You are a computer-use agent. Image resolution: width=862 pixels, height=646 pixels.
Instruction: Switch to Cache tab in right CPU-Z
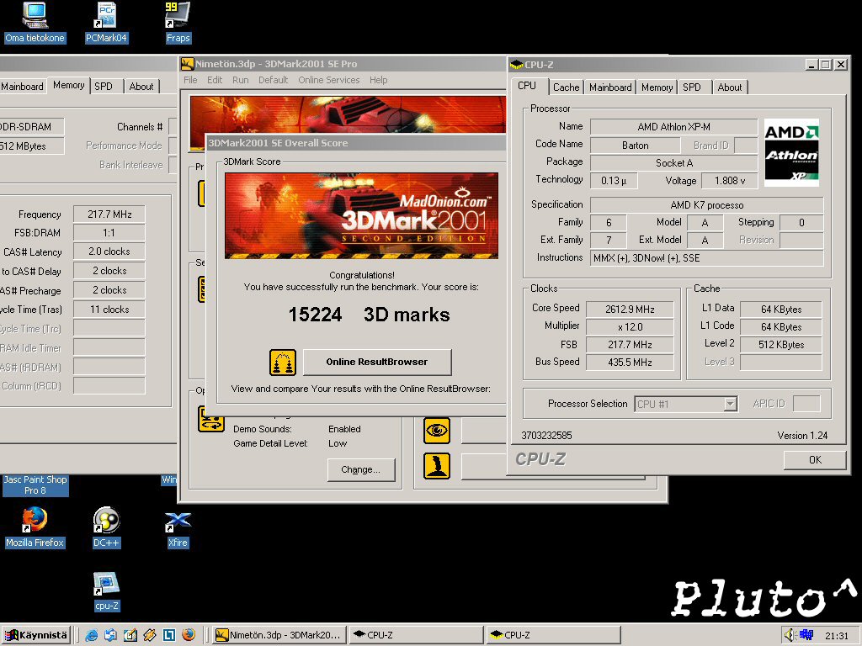point(566,87)
